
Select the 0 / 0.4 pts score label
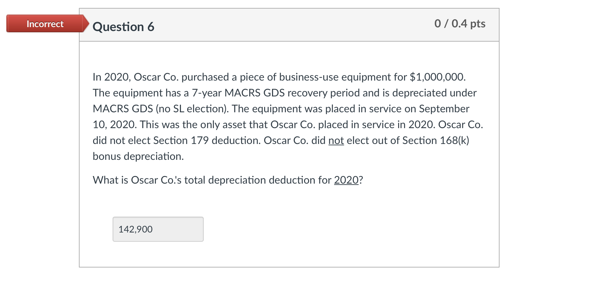pos(460,23)
